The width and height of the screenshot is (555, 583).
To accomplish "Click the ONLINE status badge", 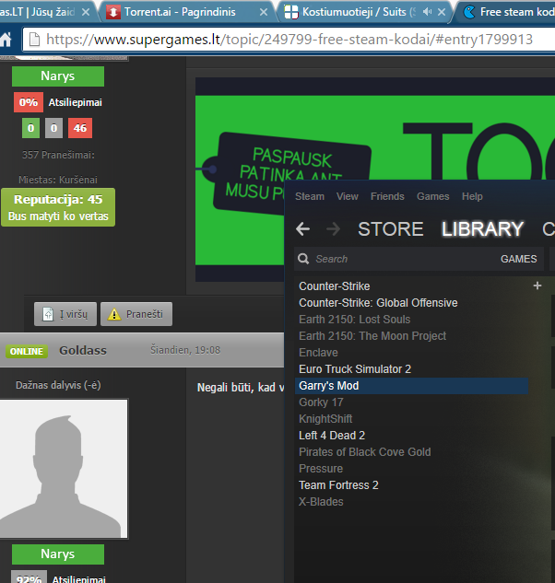I will (27, 351).
